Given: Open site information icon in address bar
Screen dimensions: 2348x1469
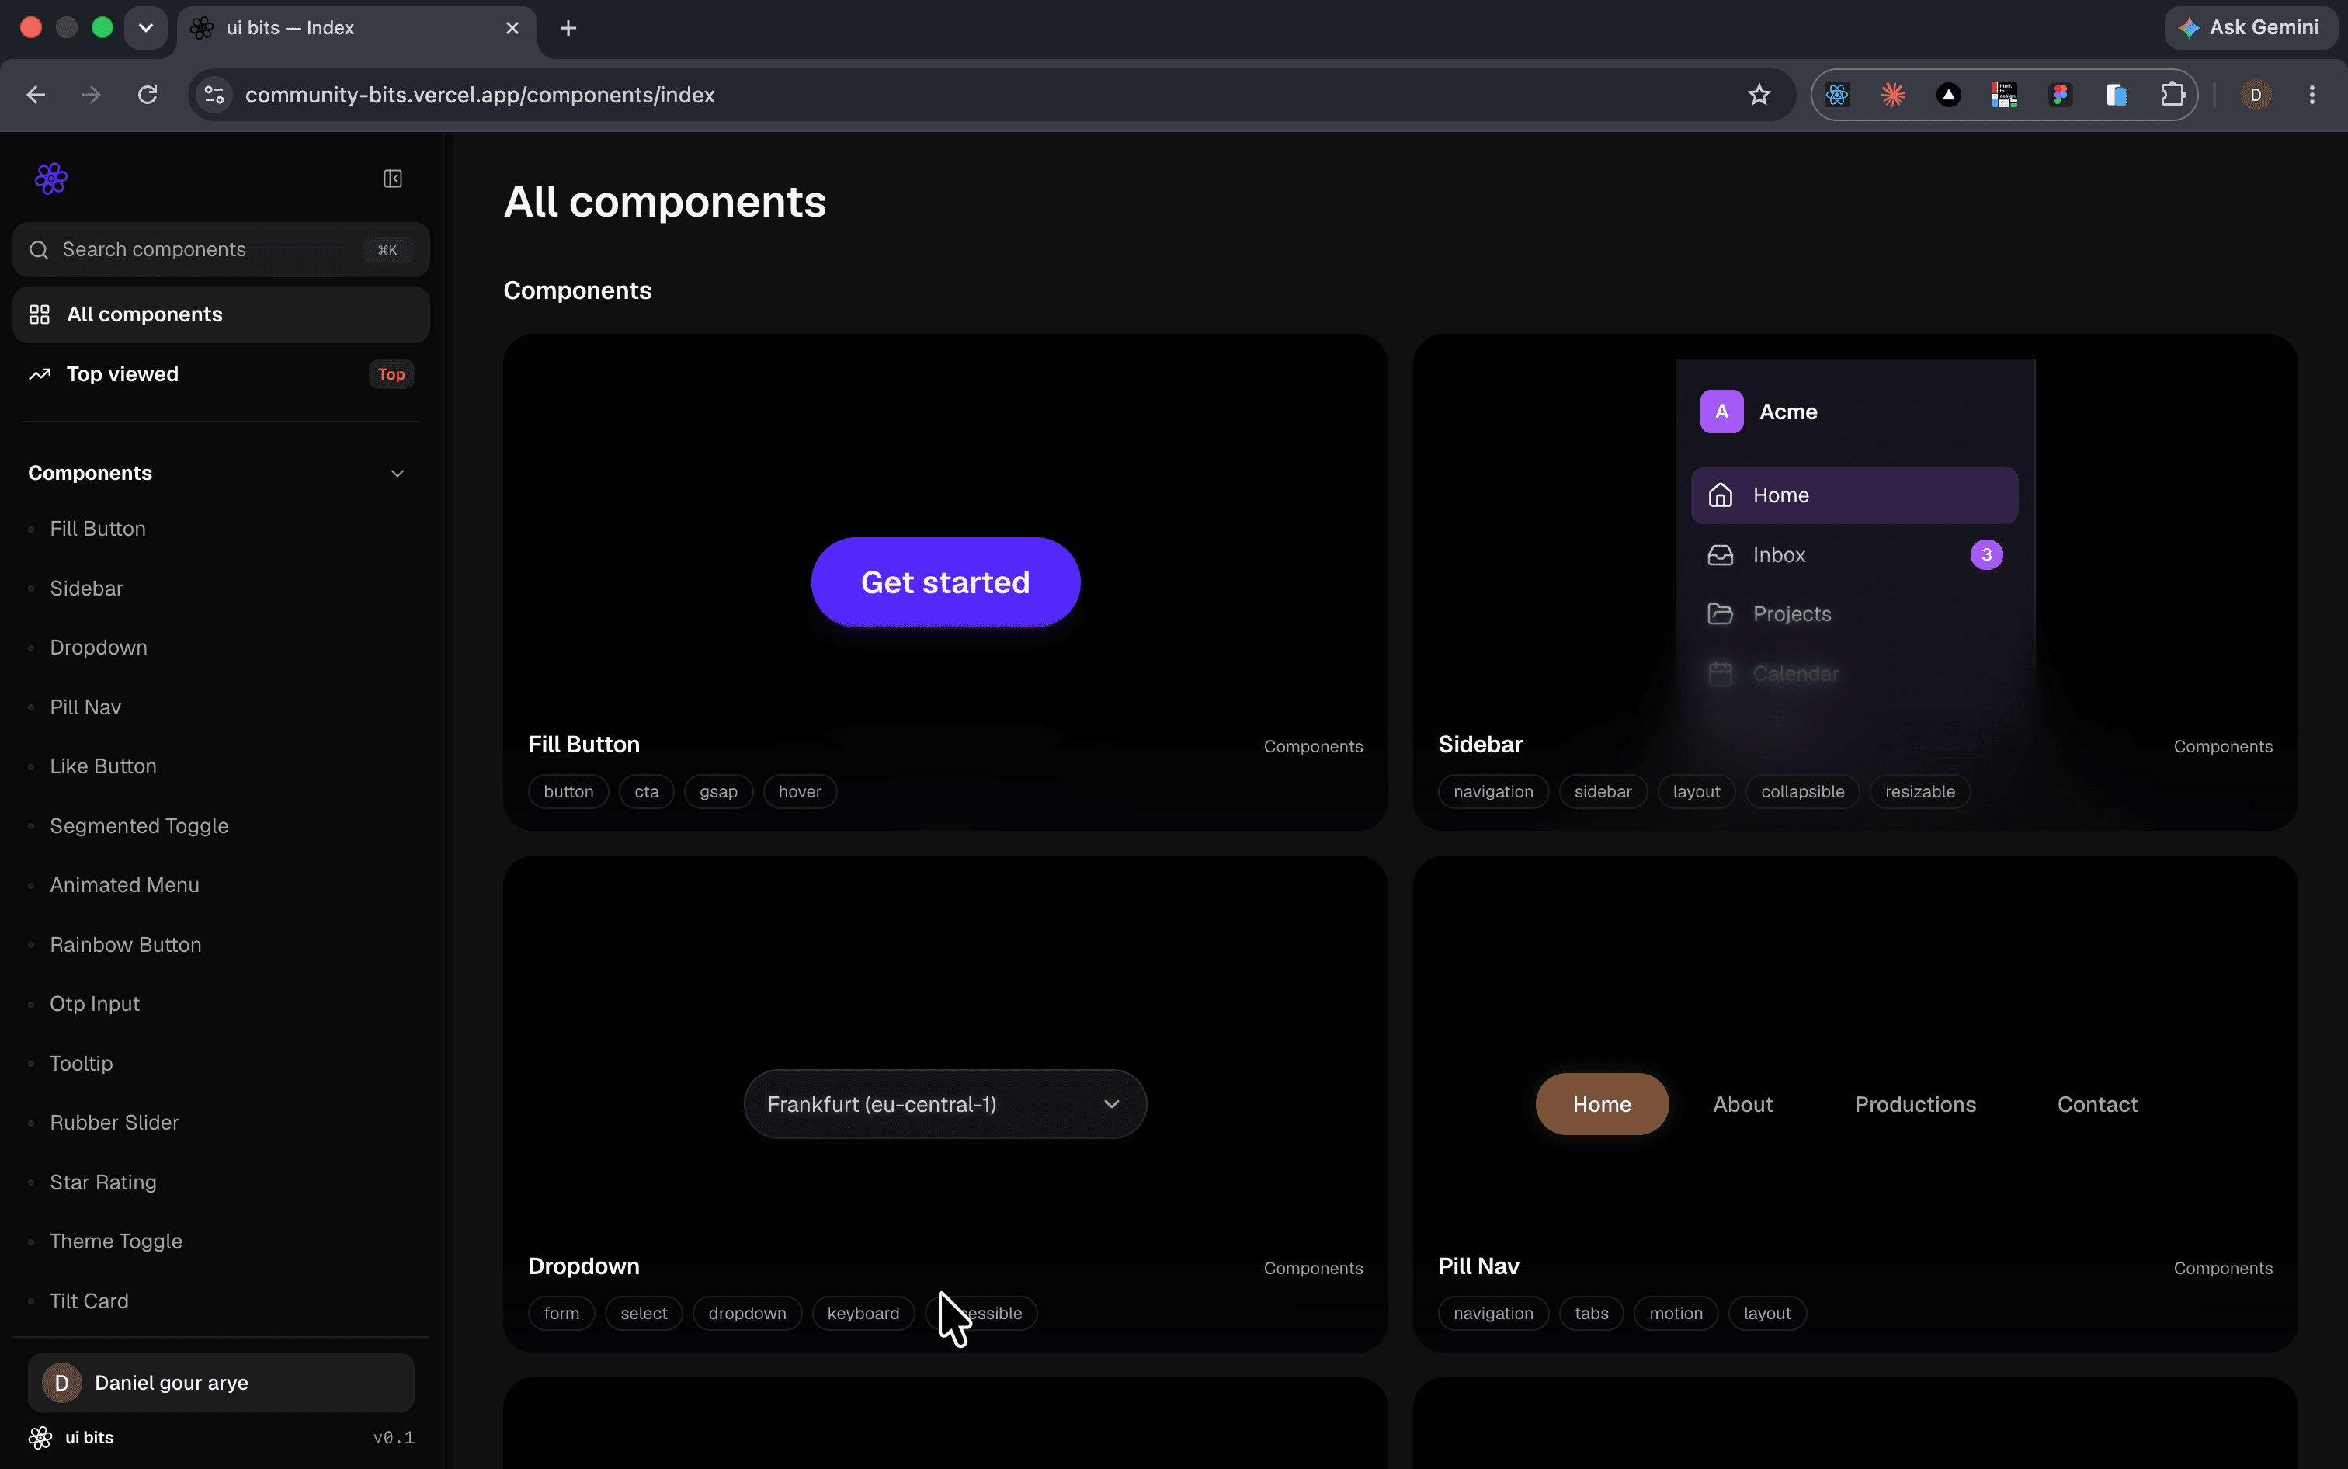Looking at the screenshot, I should click(x=215, y=94).
